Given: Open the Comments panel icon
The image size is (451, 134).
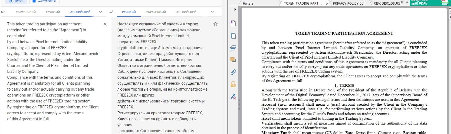Looking at the screenshot, I should click(x=233, y=60).
